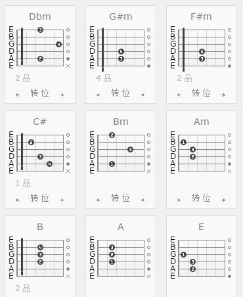Show next inversion of C# chord

point(62,200)
